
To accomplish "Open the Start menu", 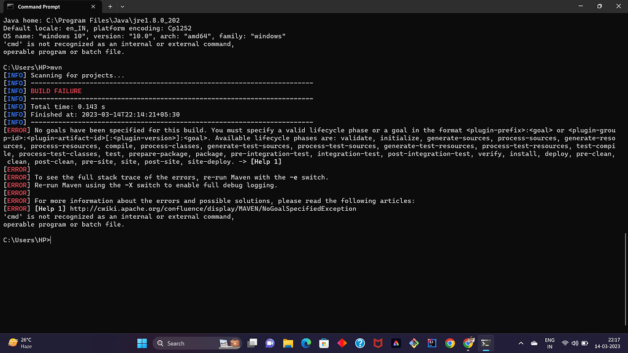I will 143,343.
